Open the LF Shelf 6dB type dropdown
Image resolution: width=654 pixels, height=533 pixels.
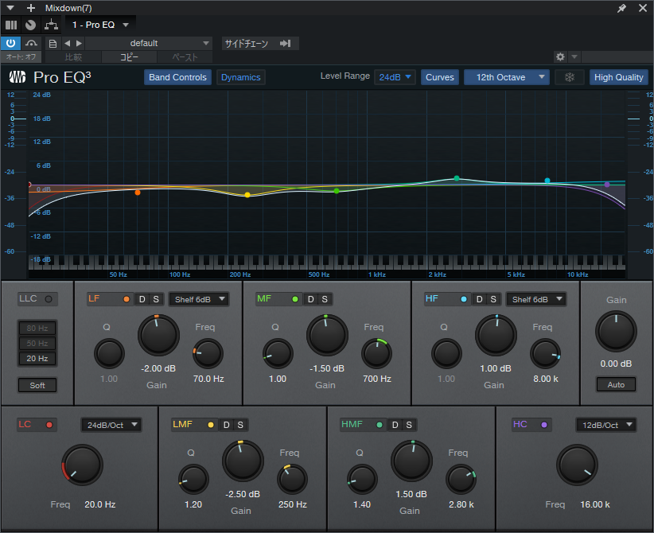199,299
